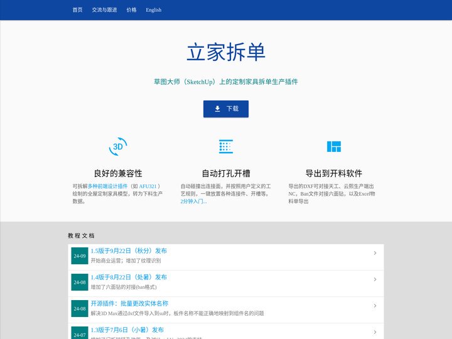Screen dimensions: 452x339
Task: Open the 2分钟入门 quick start link
Action: click(194, 202)
